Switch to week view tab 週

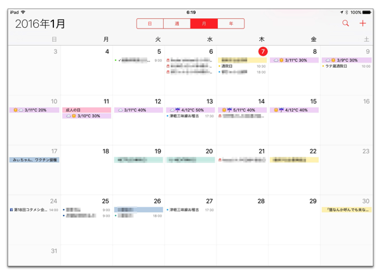coord(177,23)
